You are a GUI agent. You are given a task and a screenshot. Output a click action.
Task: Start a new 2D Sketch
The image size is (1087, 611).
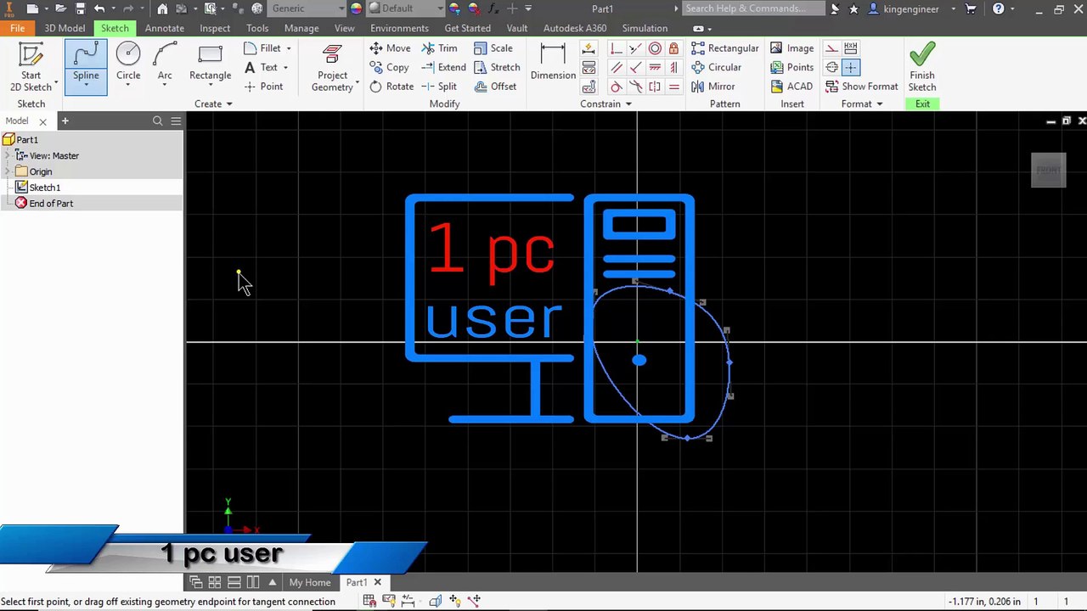[31, 66]
